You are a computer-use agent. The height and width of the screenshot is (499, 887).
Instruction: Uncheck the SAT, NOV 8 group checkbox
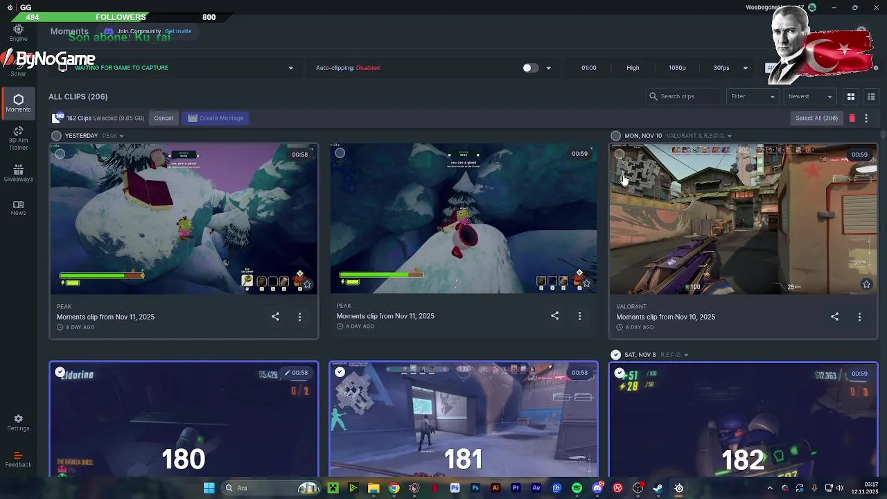(x=615, y=355)
